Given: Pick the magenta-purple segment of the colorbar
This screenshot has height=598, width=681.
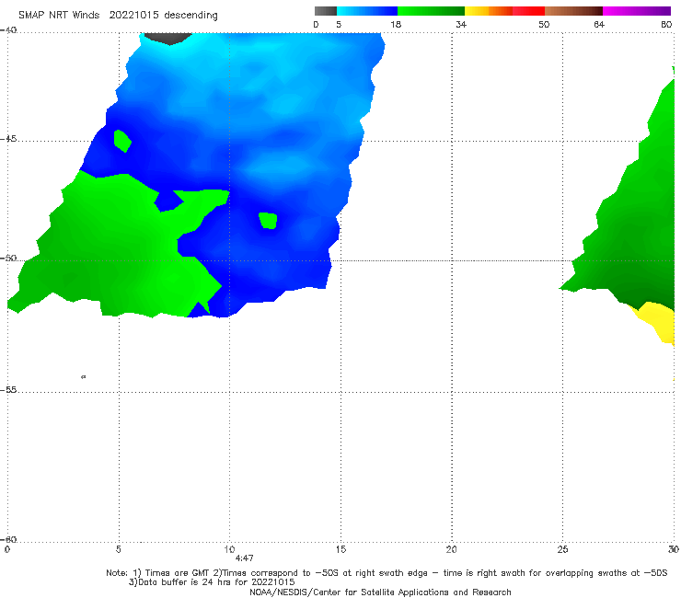Looking at the screenshot, I should click(x=637, y=11).
